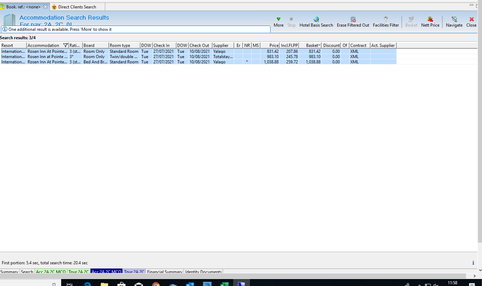Show more results with the More button
Image resolution: width=482 pixels, height=286 pixels.
pos(279,22)
